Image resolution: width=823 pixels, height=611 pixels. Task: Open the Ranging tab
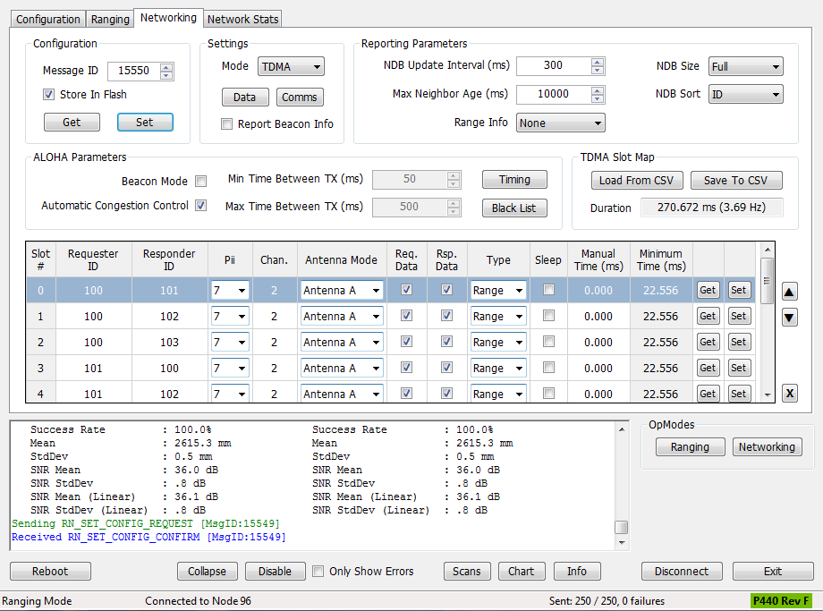click(x=110, y=19)
